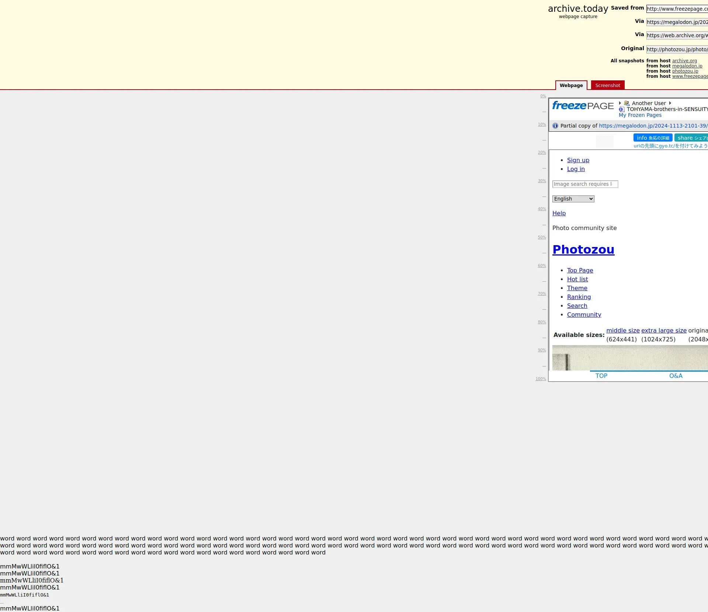708x612 pixels.
Task: Jump to 30% page position marker
Action: 542,181
